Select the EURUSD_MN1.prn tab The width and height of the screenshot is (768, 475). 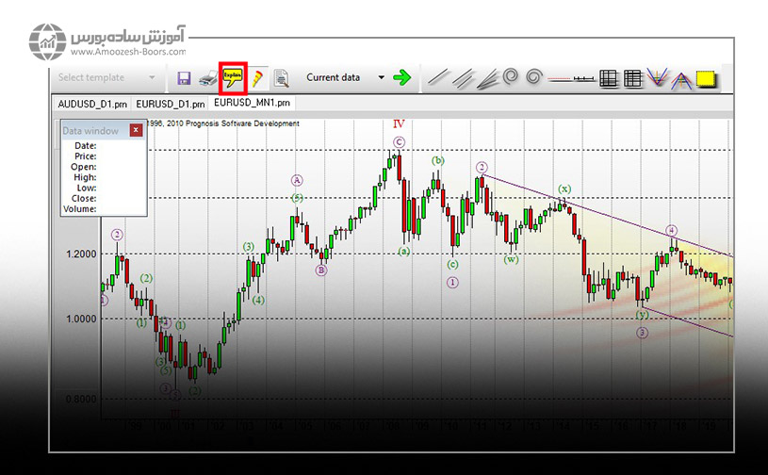[253, 103]
